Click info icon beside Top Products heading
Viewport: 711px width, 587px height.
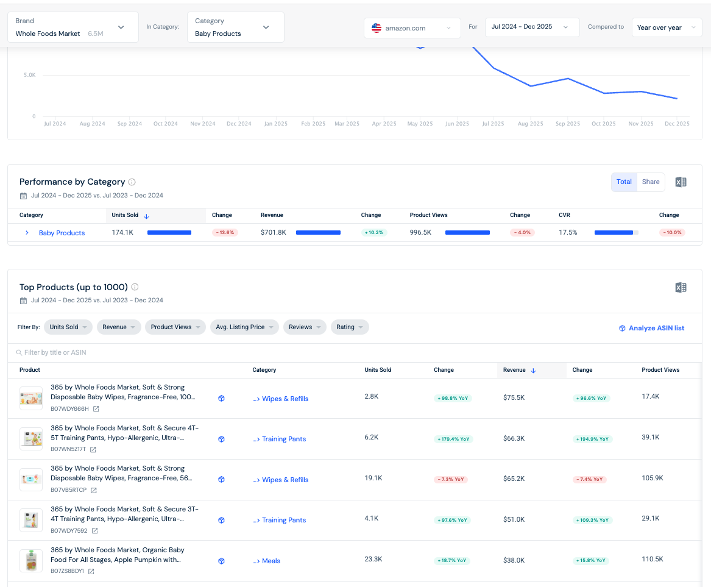point(135,286)
